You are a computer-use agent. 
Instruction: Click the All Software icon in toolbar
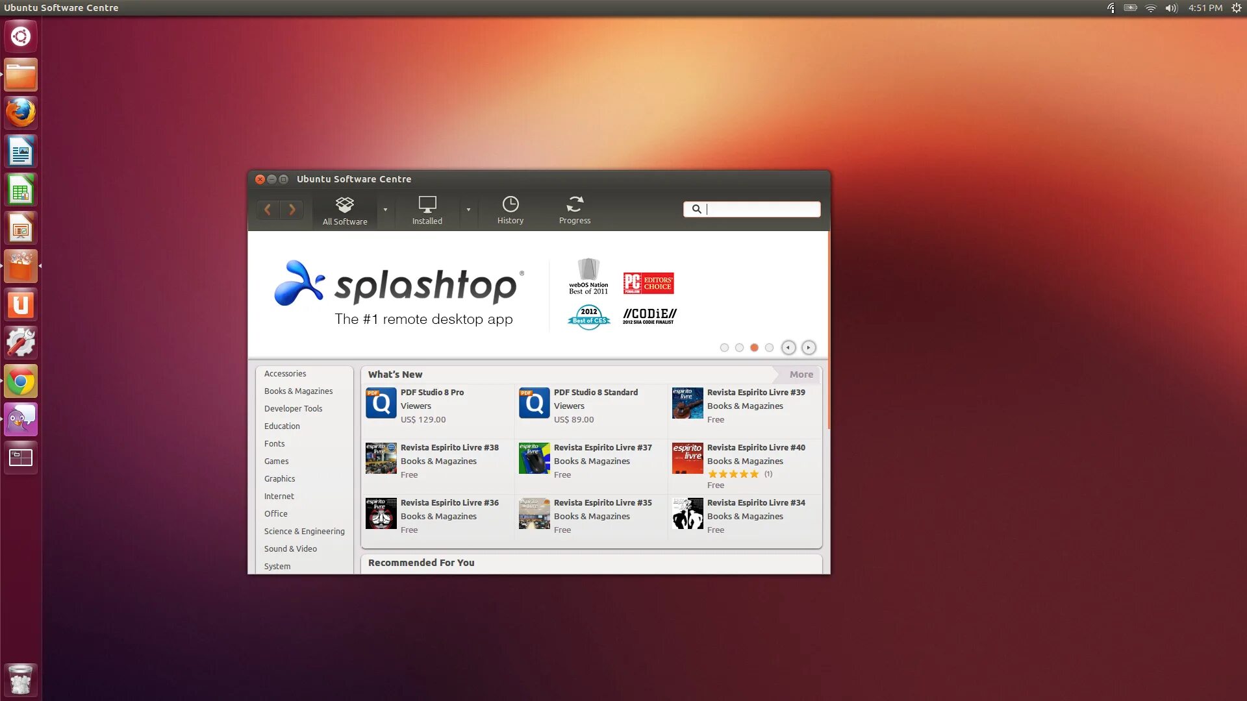pos(344,209)
